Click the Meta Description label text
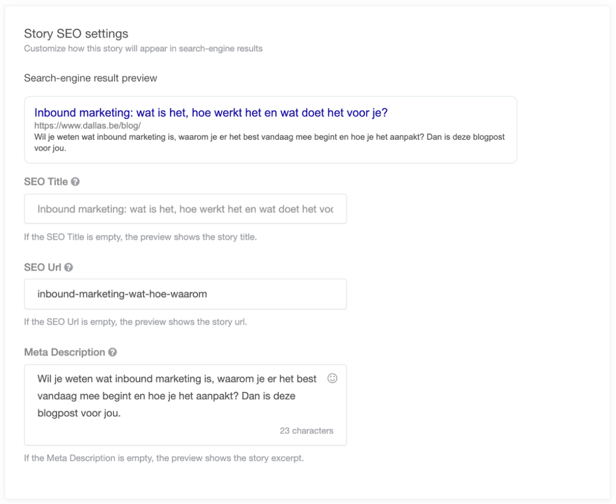The width and height of the screenshot is (616, 504). [x=64, y=353]
